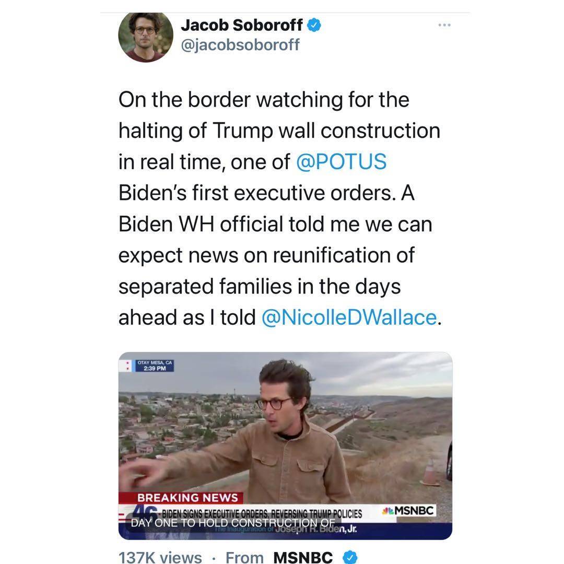Click the tweet text about Trump wall construction
Screen dimensions: 564x564
(x=280, y=208)
